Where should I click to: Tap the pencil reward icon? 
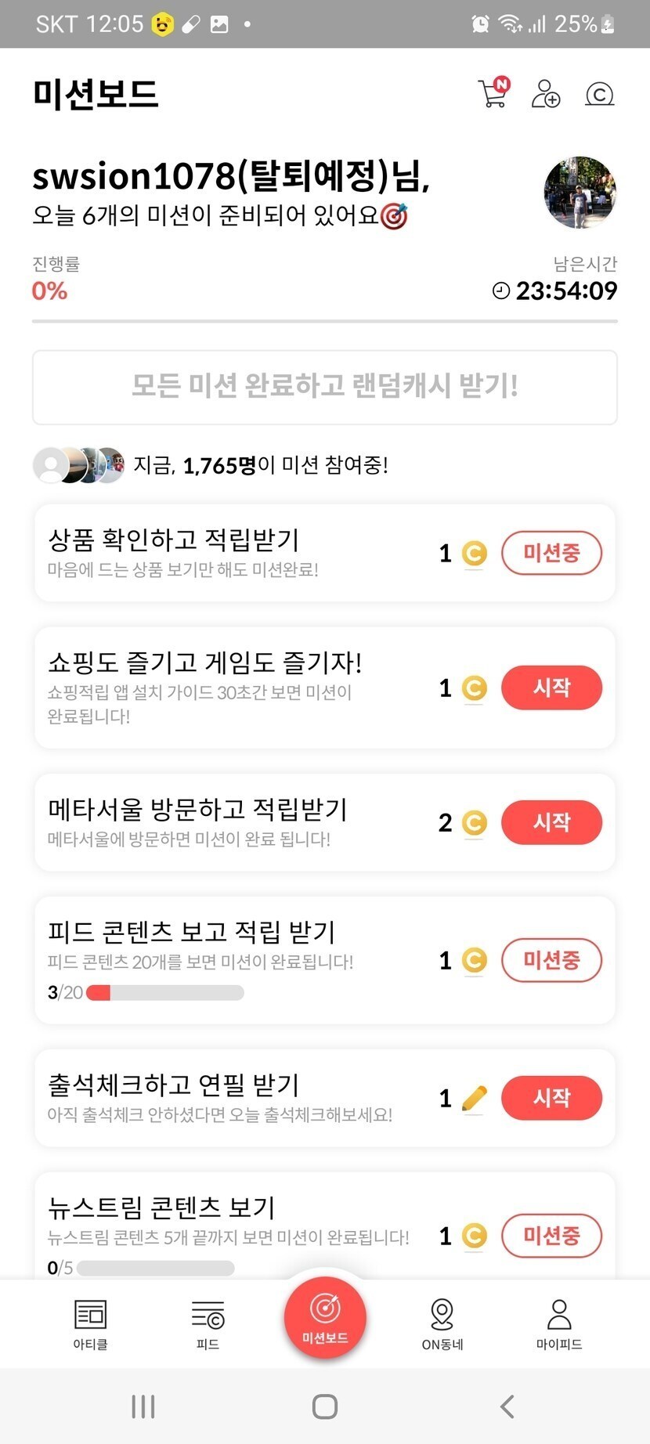coord(475,1098)
